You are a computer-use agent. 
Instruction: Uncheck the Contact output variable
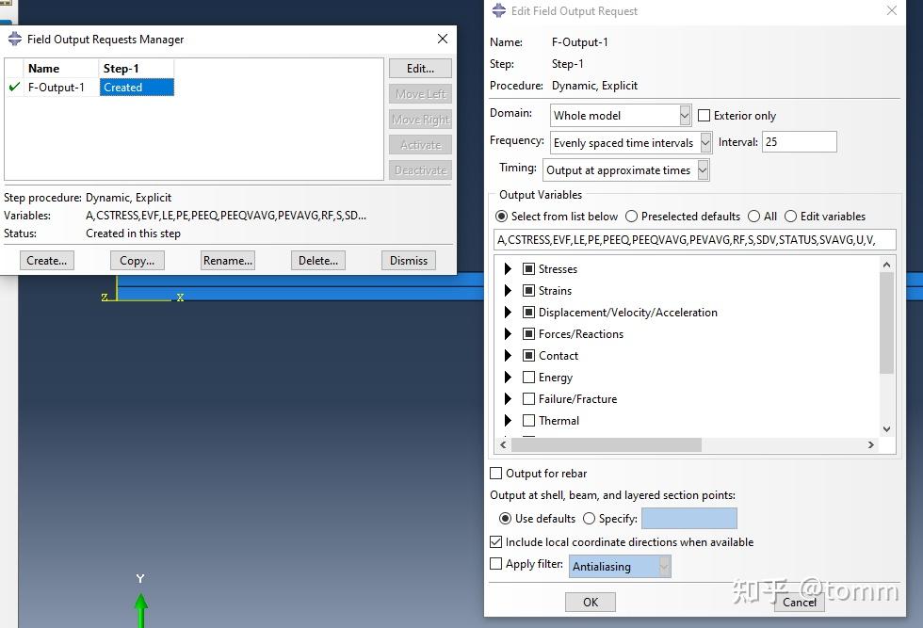click(528, 356)
